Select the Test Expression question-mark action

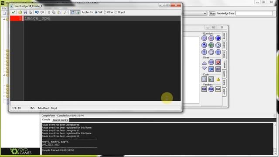click(x=204, y=52)
